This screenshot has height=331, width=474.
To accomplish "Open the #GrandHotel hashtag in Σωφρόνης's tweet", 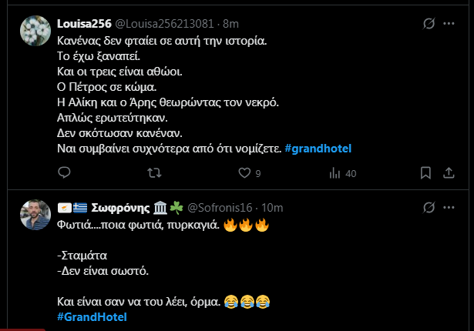I will (x=91, y=316).
